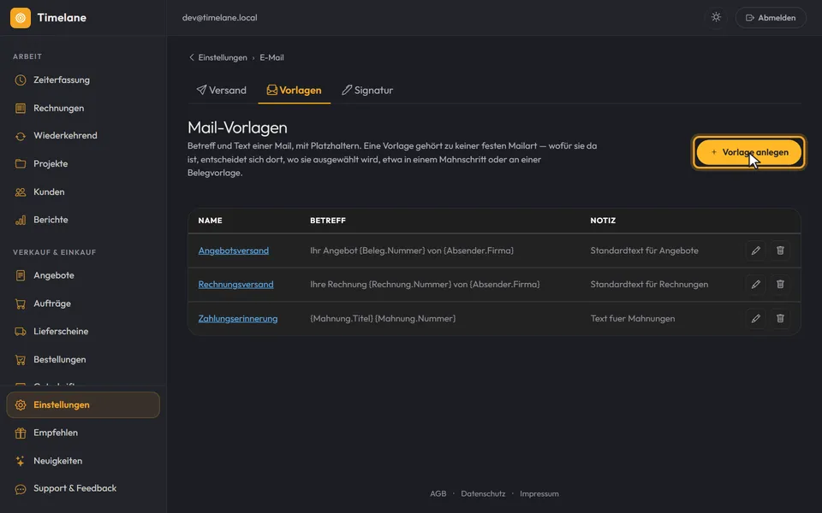Switch to the Signatur tab
Image resolution: width=822 pixels, height=513 pixels.
click(x=367, y=90)
